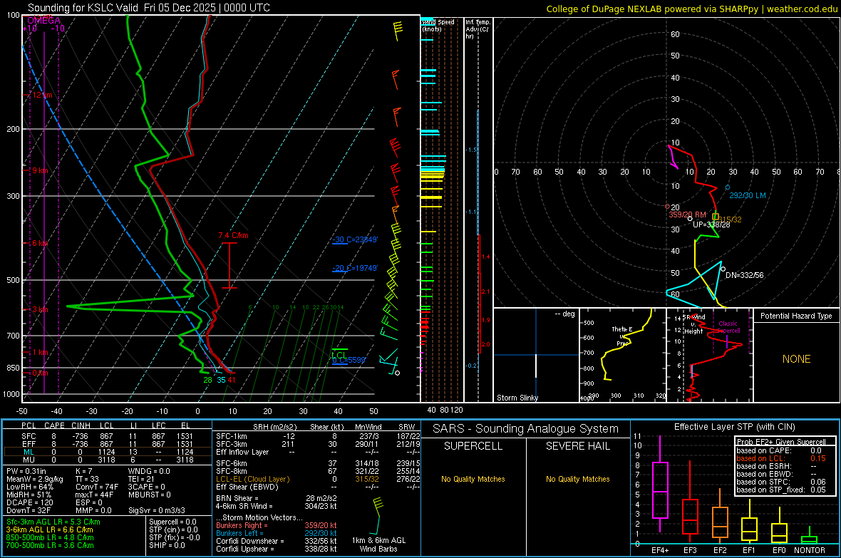Screen dimensions: 841x558
Task: Click the Theta-E v. Pres inset title
Action: coord(621,336)
